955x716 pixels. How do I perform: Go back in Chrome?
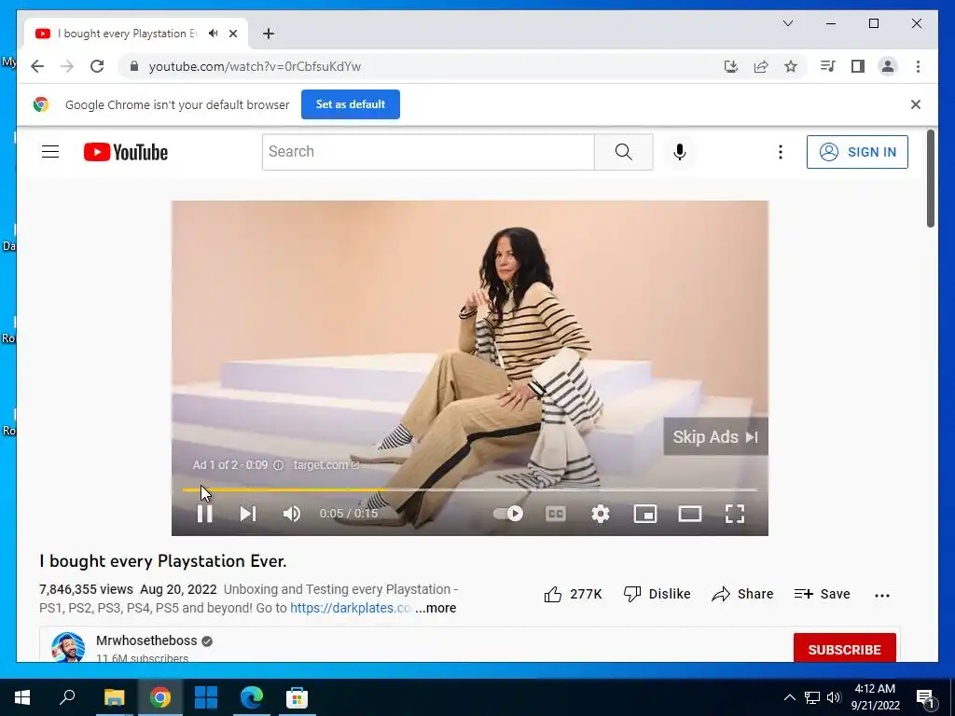tap(37, 66)
